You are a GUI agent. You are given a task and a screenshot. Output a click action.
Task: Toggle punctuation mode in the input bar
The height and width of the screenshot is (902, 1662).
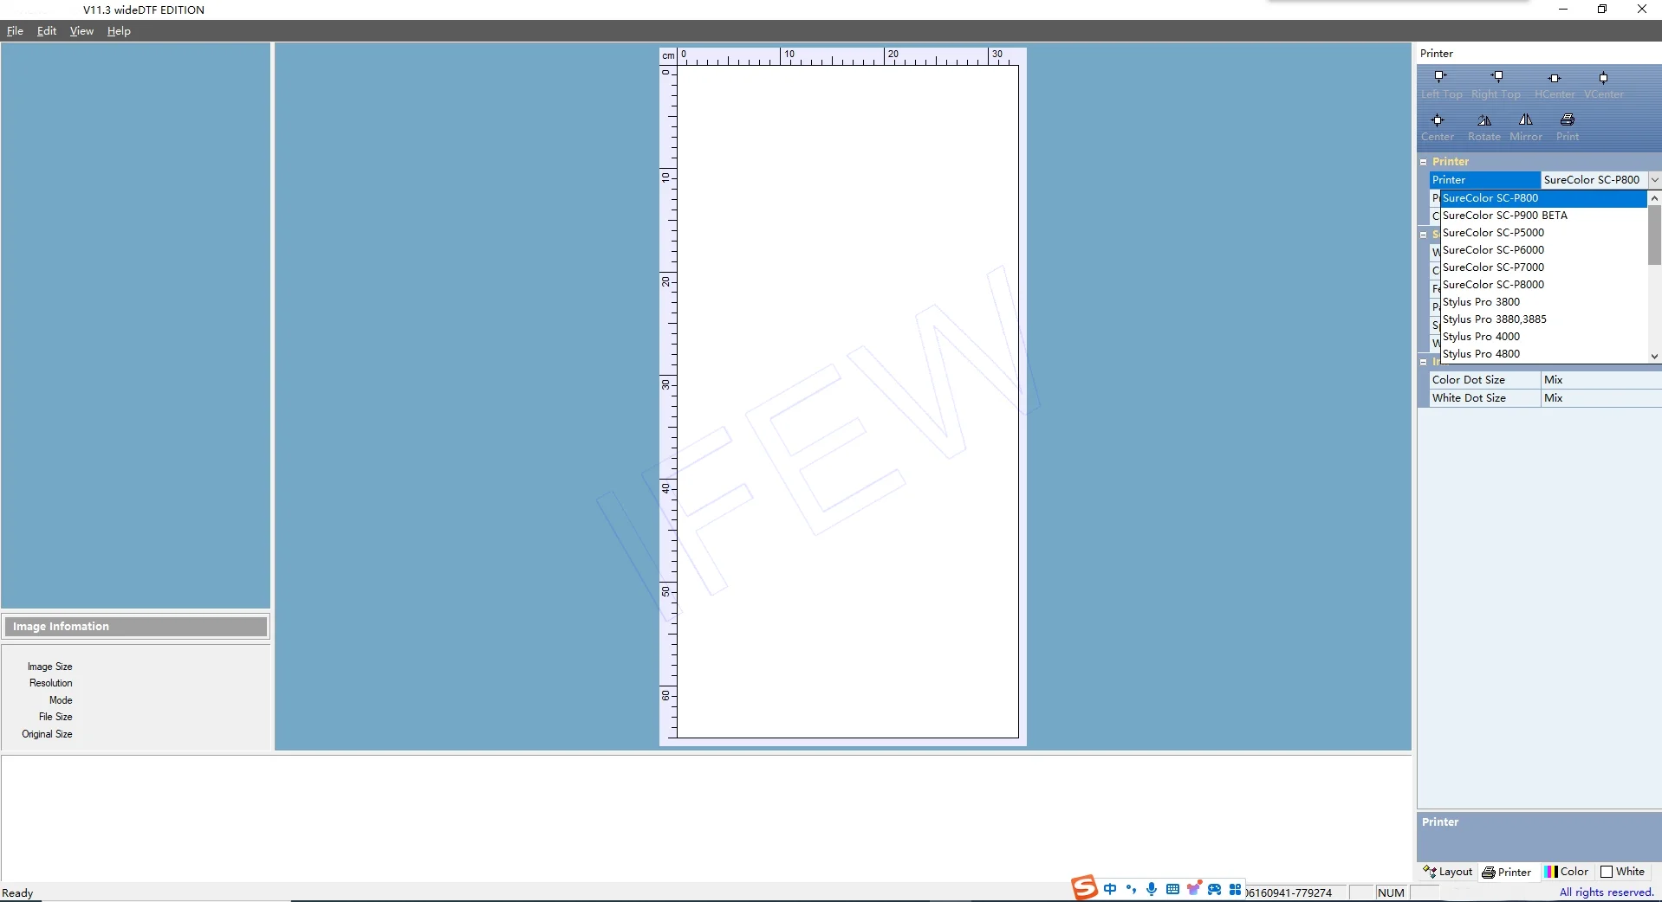point(1131,889)
